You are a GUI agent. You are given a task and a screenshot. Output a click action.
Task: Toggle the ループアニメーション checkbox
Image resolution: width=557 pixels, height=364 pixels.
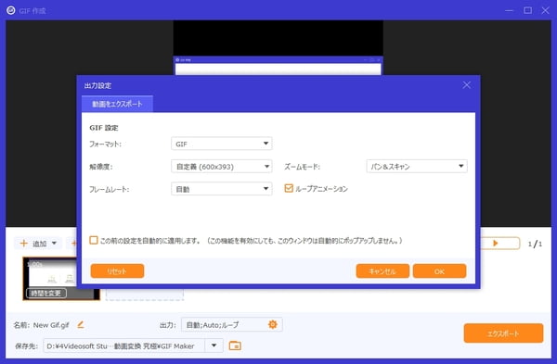pyautogui.click(x=289, y=188)
